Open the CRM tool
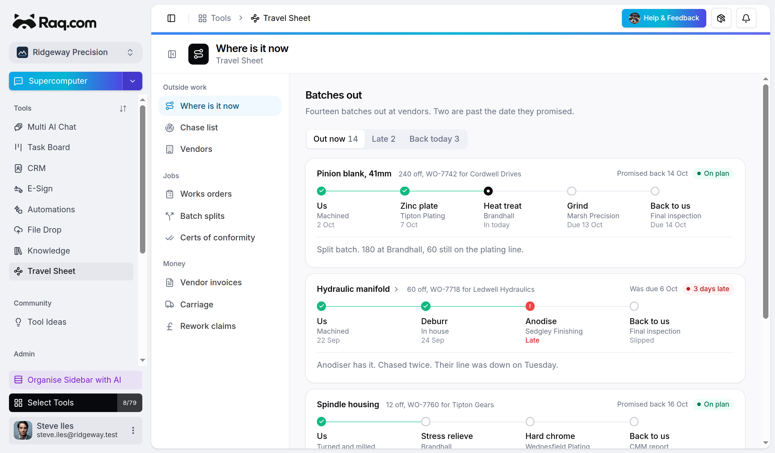Screen dimensions: 775x453 (71, 168)
